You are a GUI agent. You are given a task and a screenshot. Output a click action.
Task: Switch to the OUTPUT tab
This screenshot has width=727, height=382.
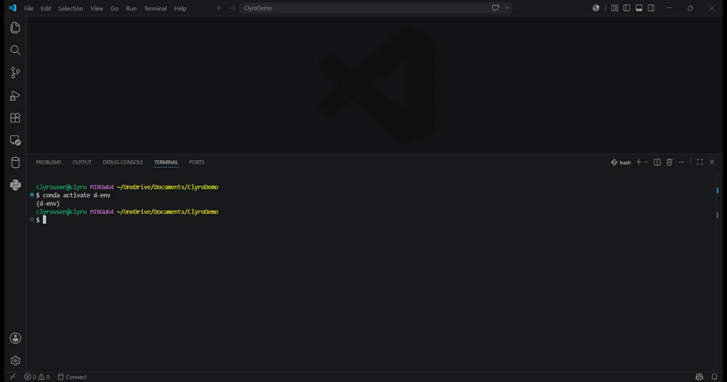pos(82,162)
